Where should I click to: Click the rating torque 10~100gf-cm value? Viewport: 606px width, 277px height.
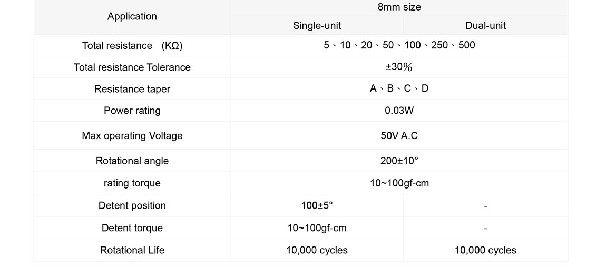(x=399, y=183)
